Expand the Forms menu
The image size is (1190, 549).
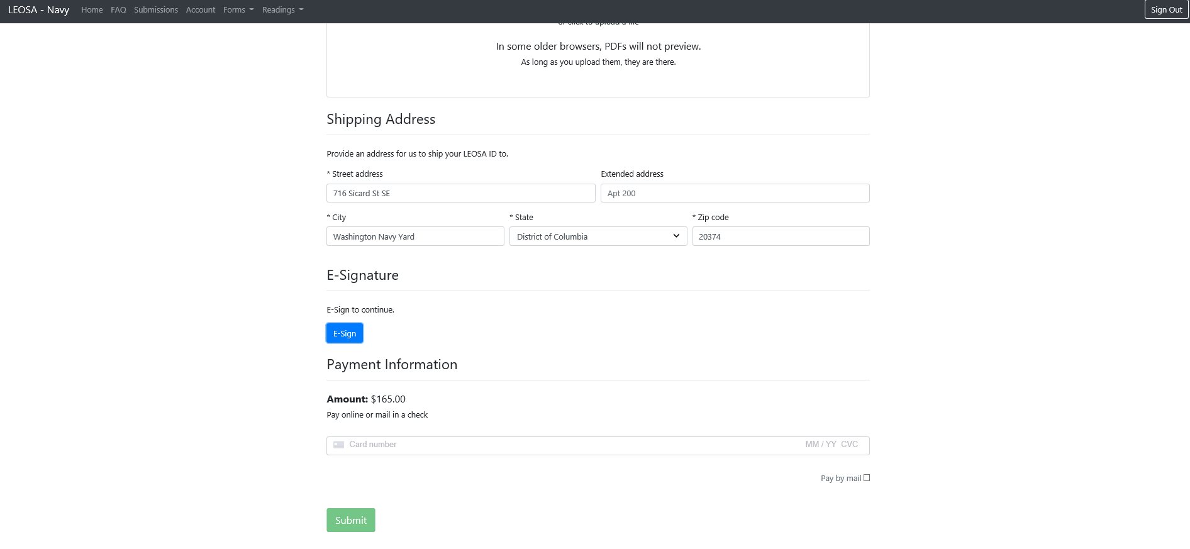pyautogui.click(x=238, y=10)
